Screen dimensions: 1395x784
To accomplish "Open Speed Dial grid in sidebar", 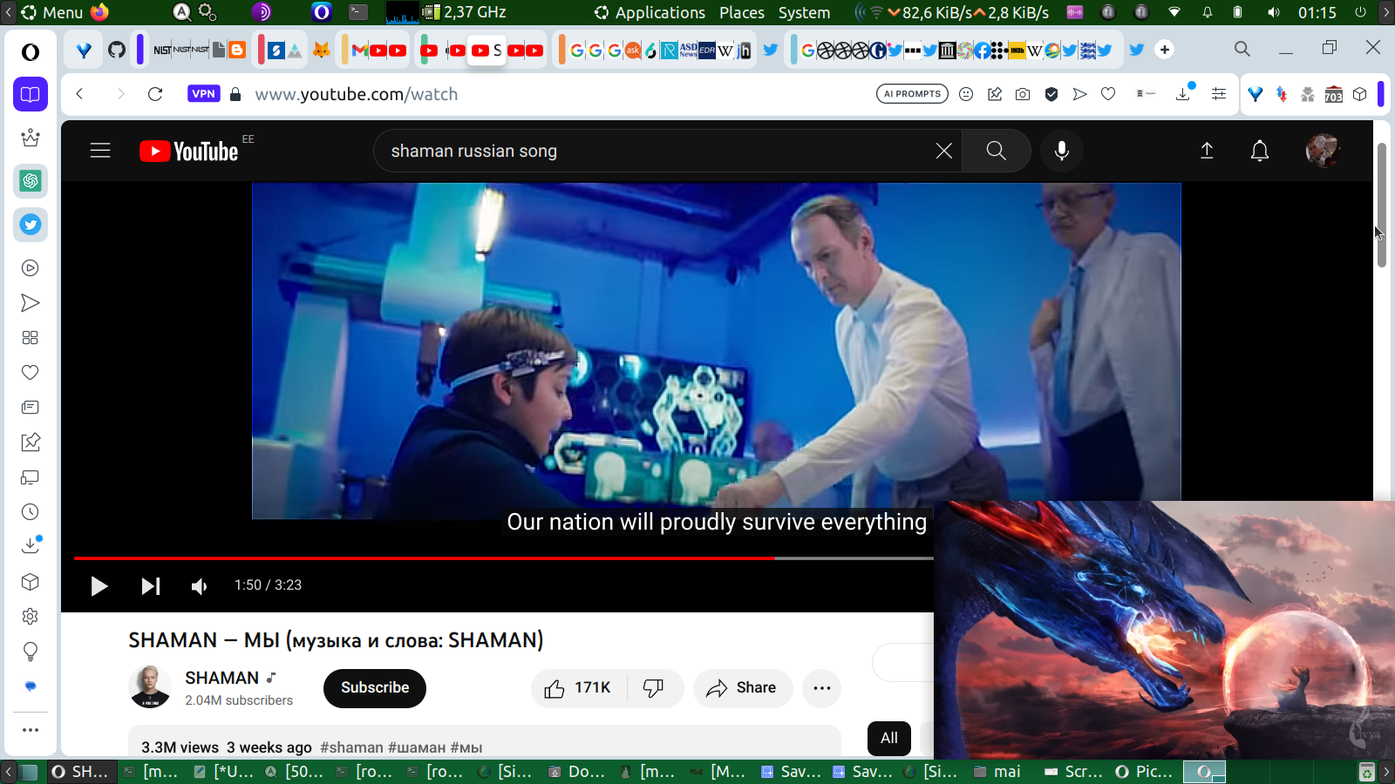I will point(31,338).
